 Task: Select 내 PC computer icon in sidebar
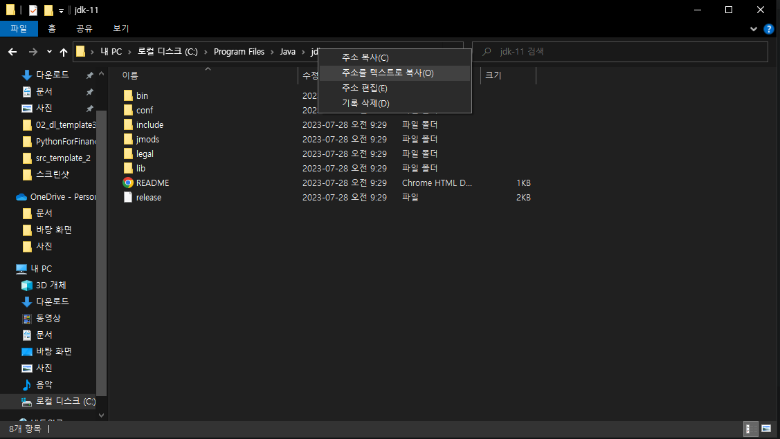pyautogui.click(x=21, y=269)
